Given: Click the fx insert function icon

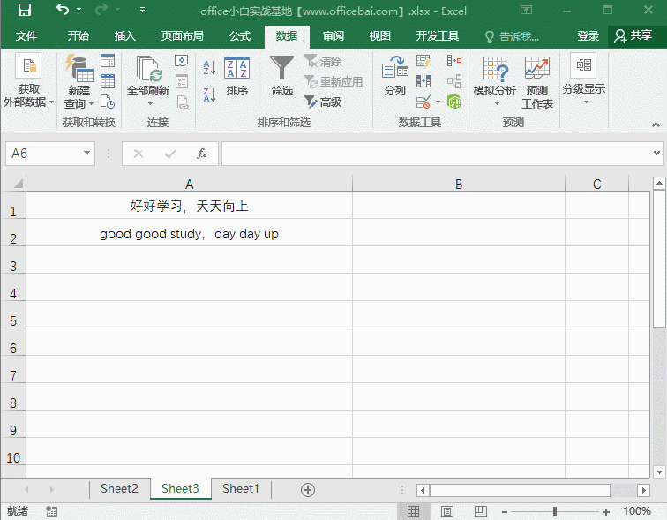Looking at the screenshot, I should pyautogui.click(x=202, y=154).
